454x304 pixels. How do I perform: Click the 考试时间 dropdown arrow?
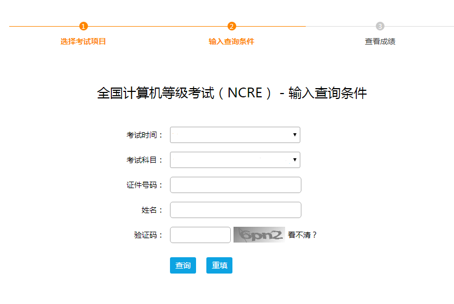pyautogui.click(x=295, y=135)
